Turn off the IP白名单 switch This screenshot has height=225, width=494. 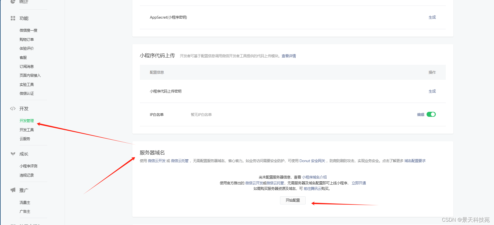click(x=431, y=114)
